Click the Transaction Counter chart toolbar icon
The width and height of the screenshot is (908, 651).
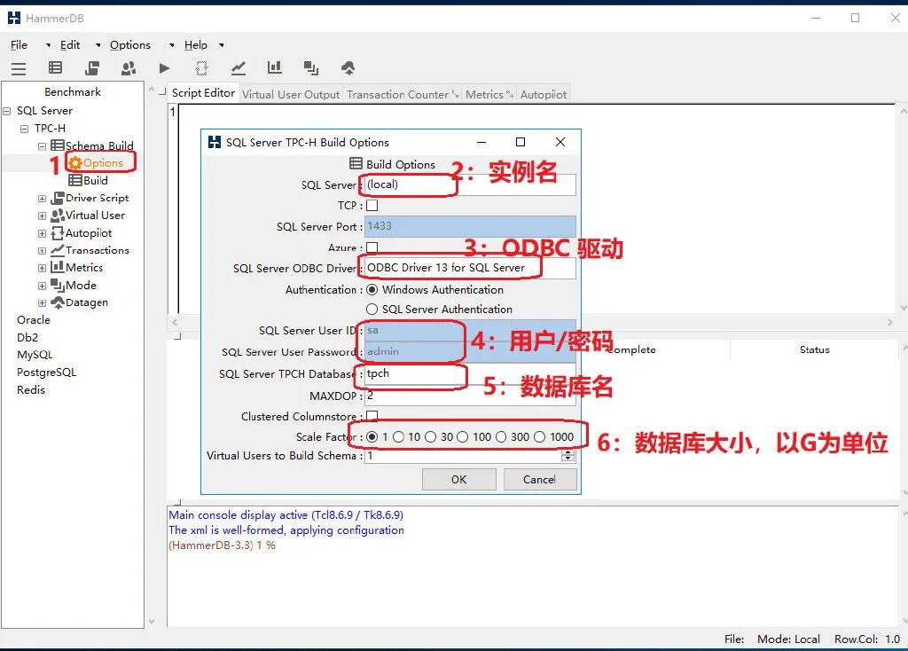point(238,68)
